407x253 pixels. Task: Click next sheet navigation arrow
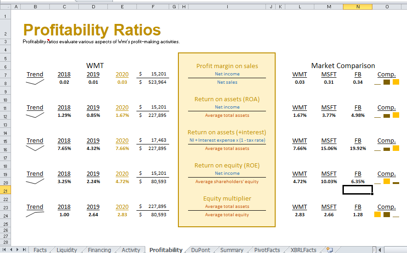pyautogui.click(x=18, y=250)
